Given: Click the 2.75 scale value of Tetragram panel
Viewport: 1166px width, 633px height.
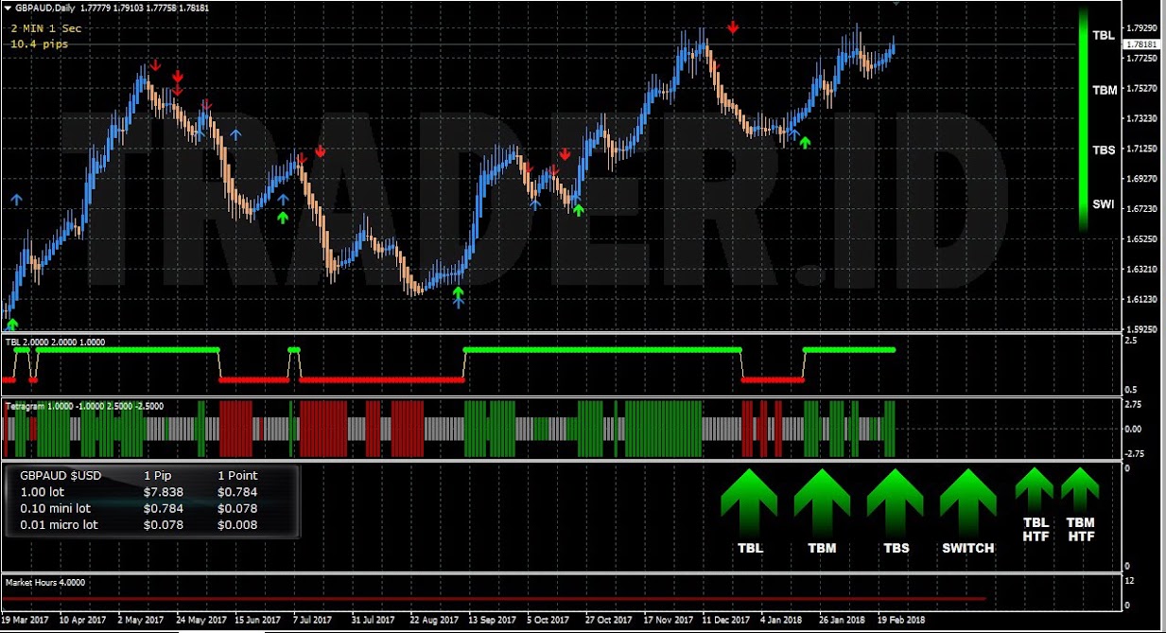Looking at the screenshot, I should point(1133,405).
